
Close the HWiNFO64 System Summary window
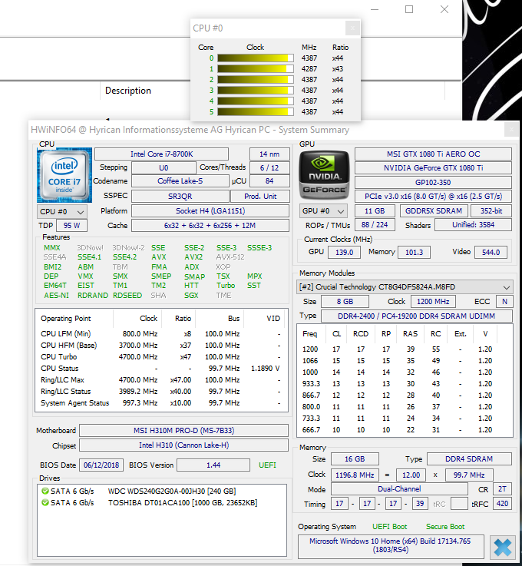coord(511,130)
